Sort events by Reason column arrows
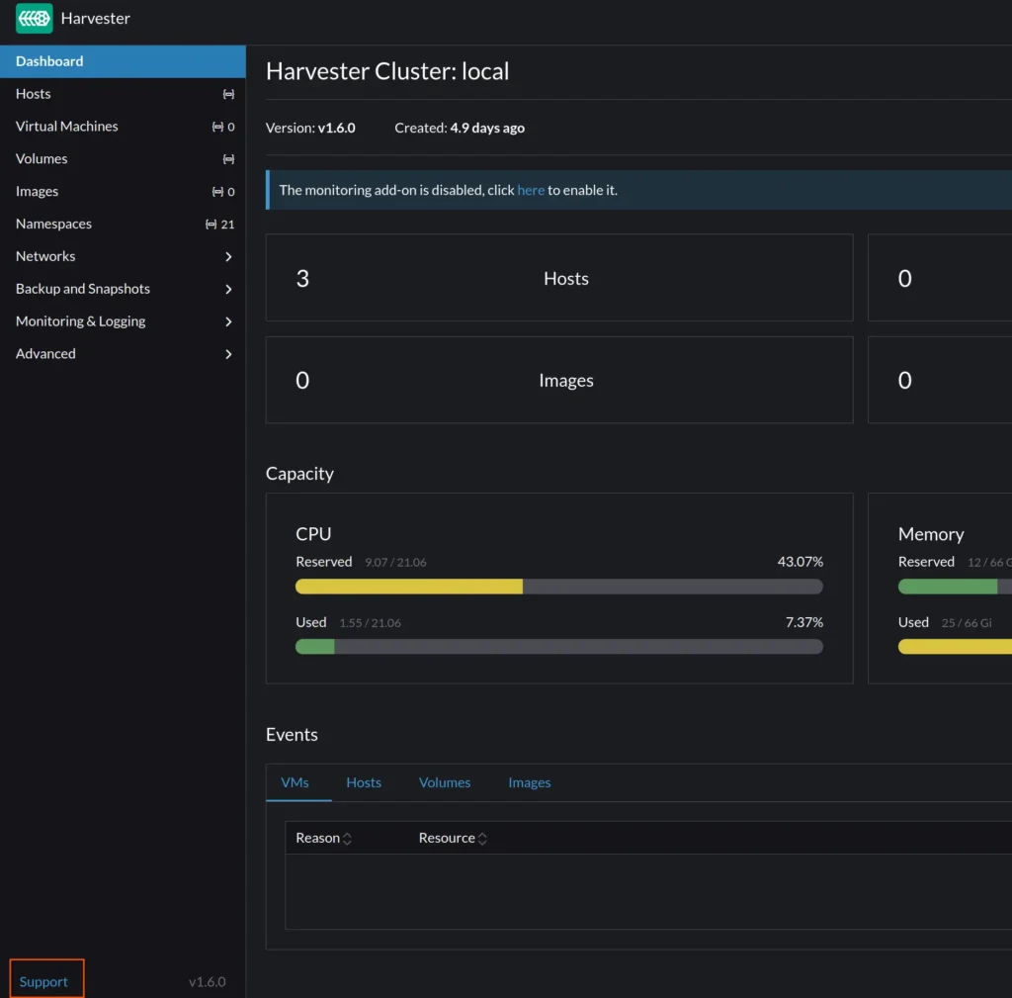This screenshot has width=1012, height=998. click(x=347, y=839)
